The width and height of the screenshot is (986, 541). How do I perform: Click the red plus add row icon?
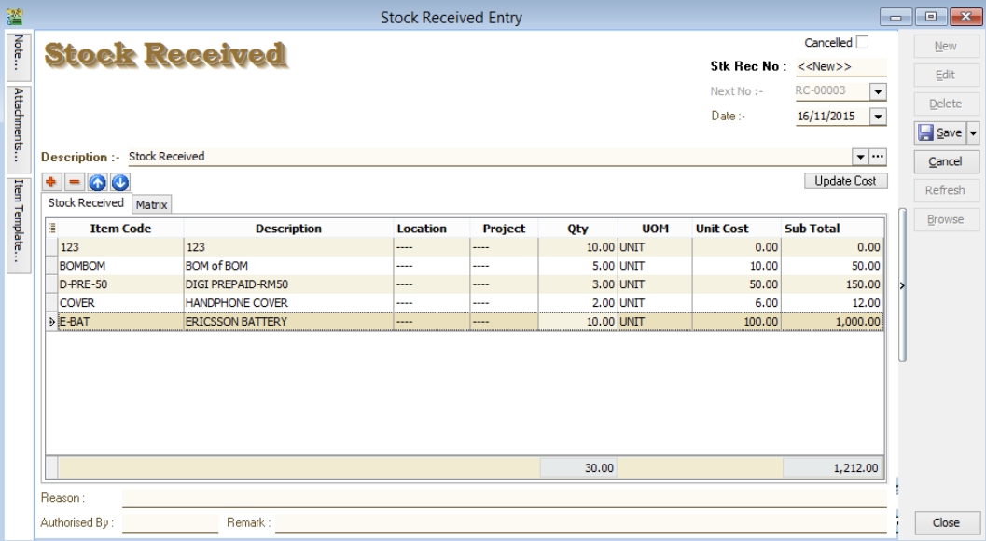pyautogui.click(x=53, y=181)
